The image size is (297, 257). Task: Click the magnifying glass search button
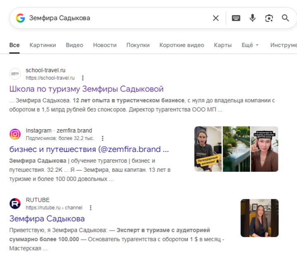click(285, 18)
